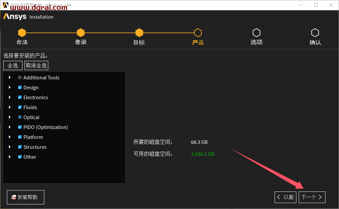
Task: Click the Ansys title bar app icon
Action: 5,5
